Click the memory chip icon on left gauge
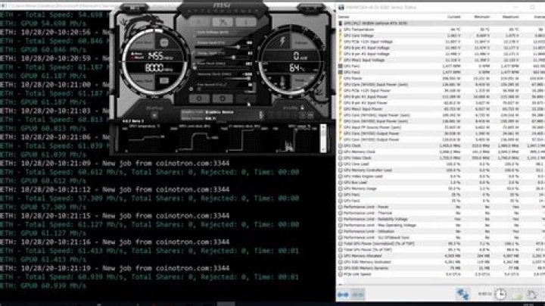Screen dimensions: 545x306 click(164, 81)
